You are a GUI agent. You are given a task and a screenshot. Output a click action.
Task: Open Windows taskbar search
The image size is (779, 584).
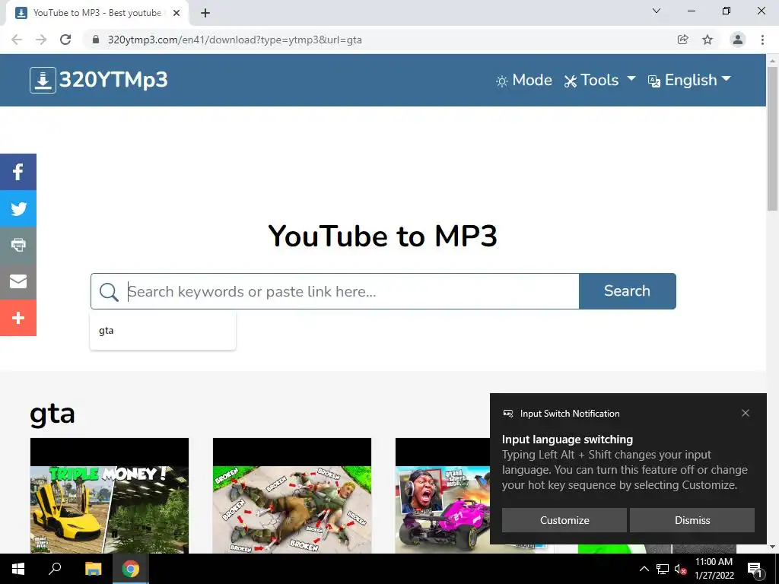click(x=55, y=569)
